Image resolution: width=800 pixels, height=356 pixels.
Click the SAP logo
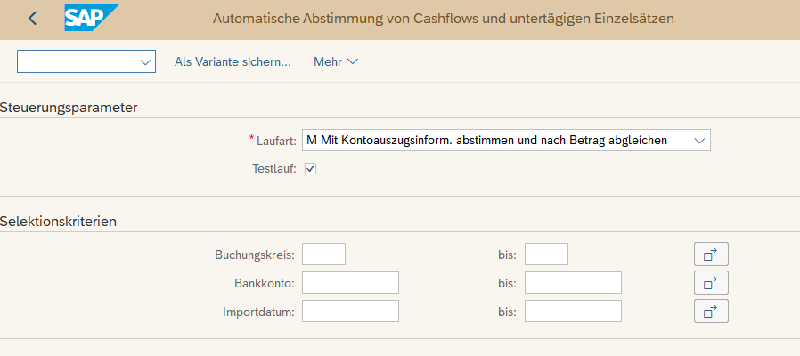(90, 19)
